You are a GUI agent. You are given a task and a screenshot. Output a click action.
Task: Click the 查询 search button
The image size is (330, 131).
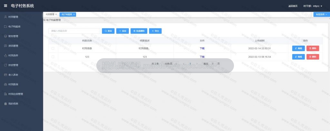click(108, 31)
